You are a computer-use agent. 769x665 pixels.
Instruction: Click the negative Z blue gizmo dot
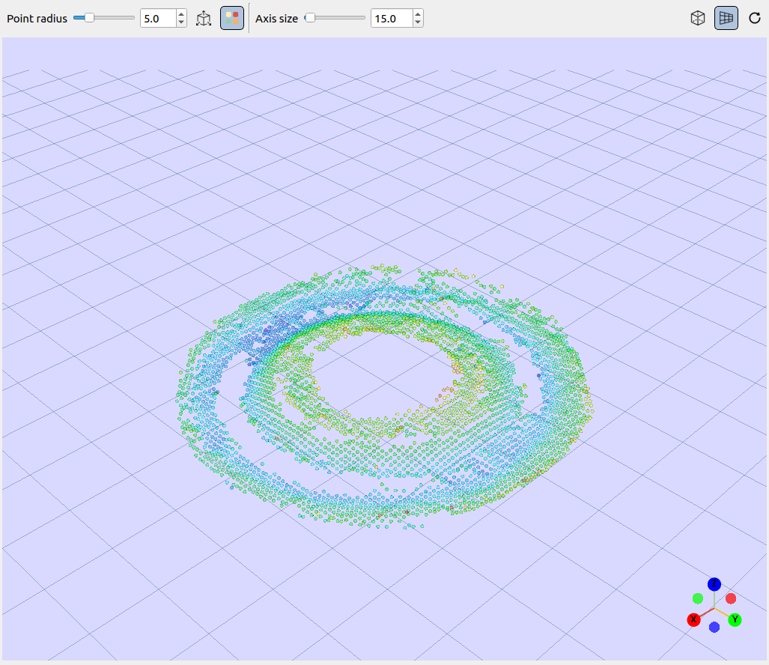(x=714, y=628)
